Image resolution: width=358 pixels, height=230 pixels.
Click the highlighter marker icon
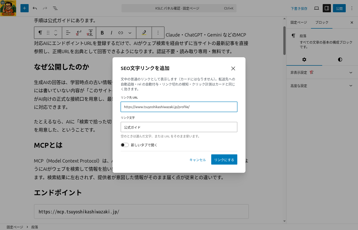click(x=144, y=33)
